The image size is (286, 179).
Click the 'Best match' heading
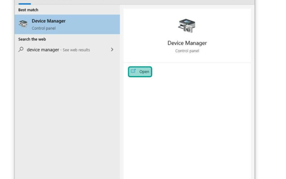[x=28, y=10]
